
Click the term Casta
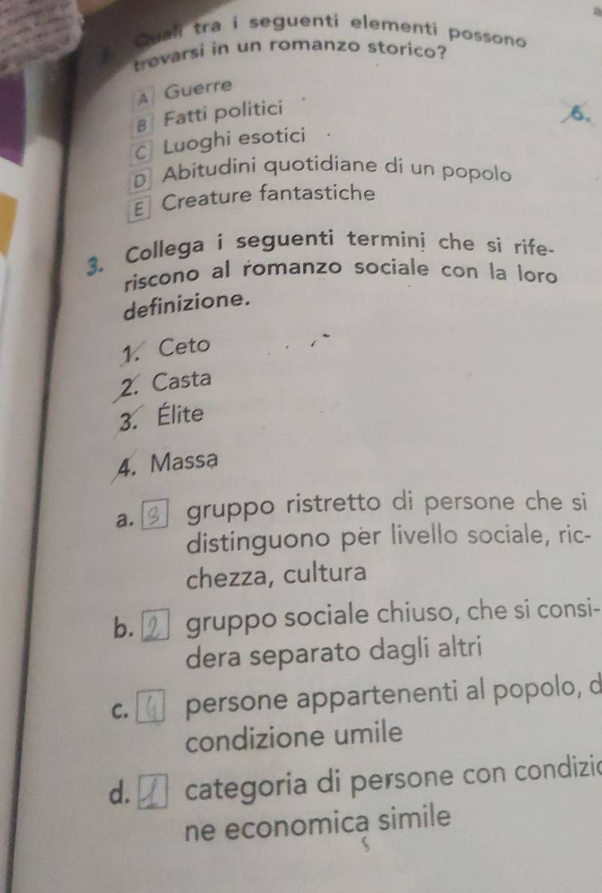click(x=181, y=380)
